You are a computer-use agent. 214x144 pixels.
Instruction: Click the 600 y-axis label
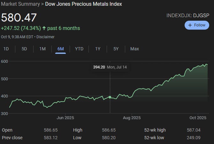pos(4,61)
